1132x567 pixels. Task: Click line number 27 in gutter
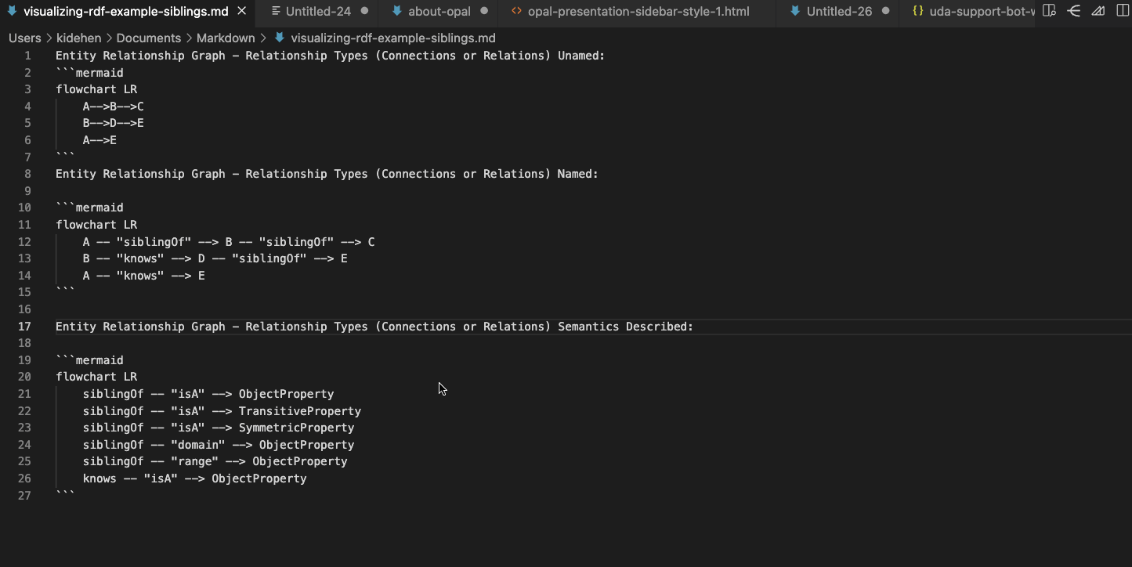pyautogui.click(x=24, y=495)
